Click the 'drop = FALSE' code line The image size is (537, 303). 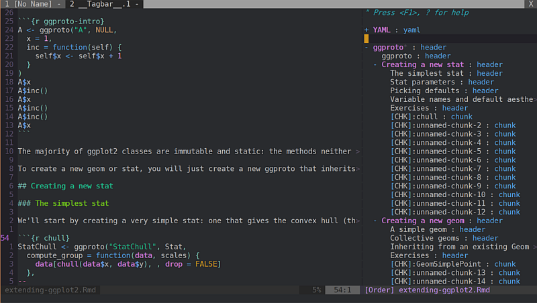[128, 264]
